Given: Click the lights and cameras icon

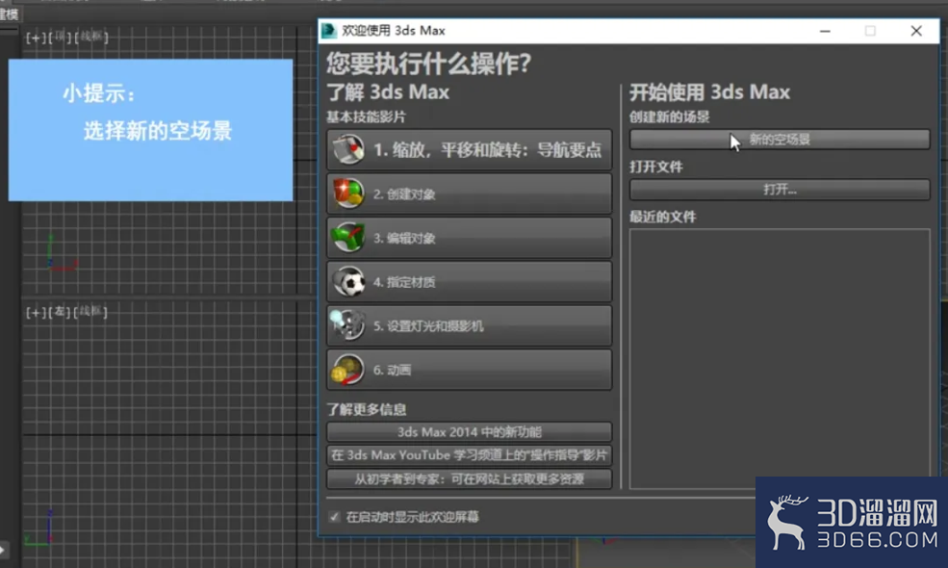Looking at the screenshot, I should [x=347, y=324].
